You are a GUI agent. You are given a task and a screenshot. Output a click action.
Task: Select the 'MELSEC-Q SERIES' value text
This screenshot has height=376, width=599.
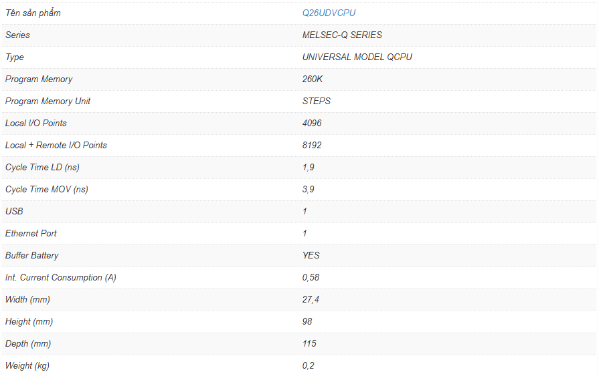342,35
